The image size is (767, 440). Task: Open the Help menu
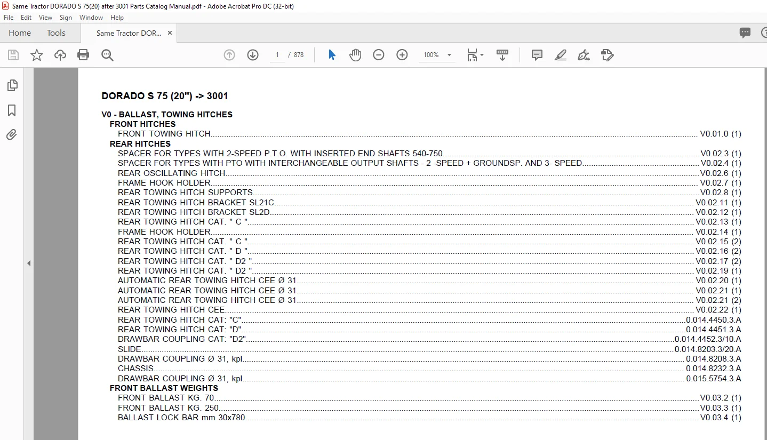pos(117,18)
